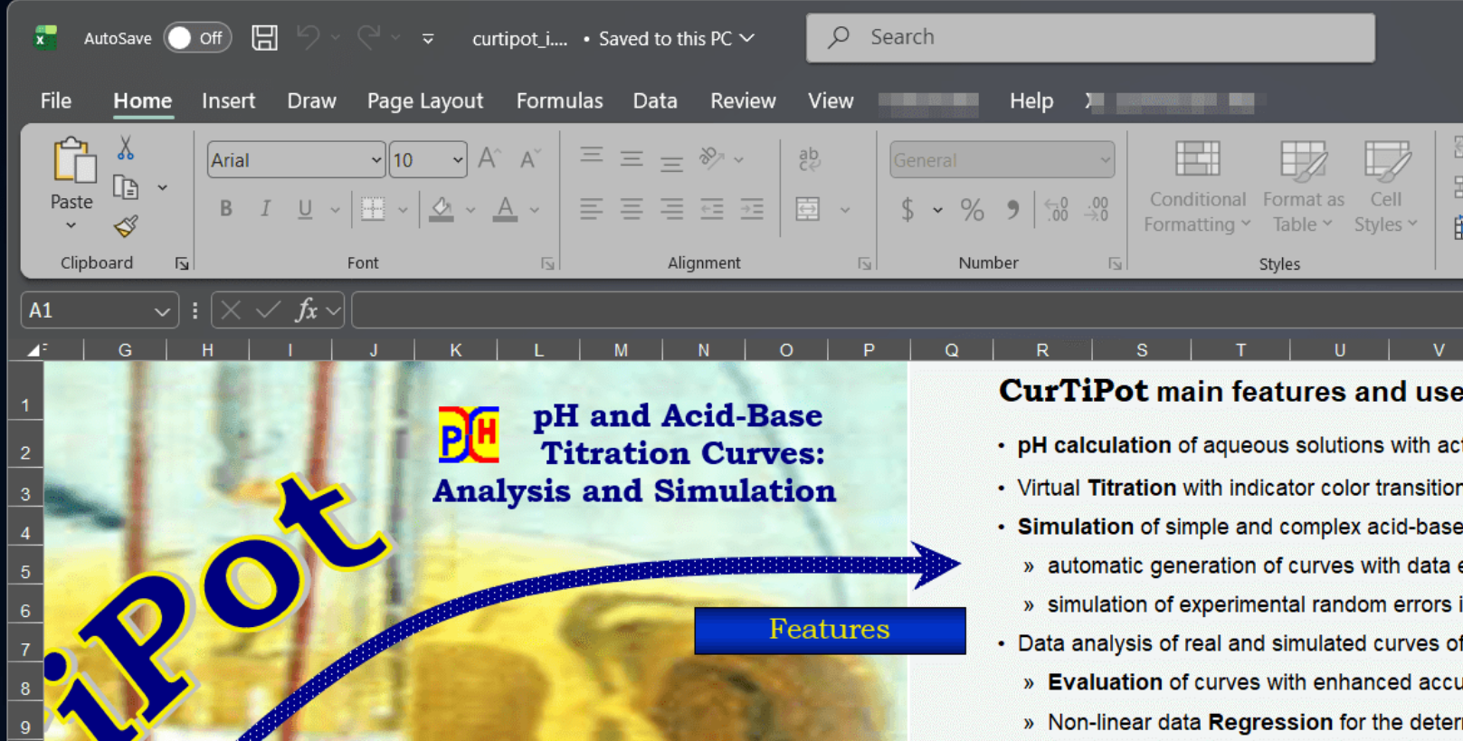Image resolution: width=1463 pixels, height=741 pixels.
Task: Open Cell Styles gallery
Action: [1386, 187]
